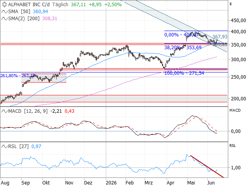Click the MACD [12, 26, 9] label
Screen dimensions: 248x186
coord(28,111)
